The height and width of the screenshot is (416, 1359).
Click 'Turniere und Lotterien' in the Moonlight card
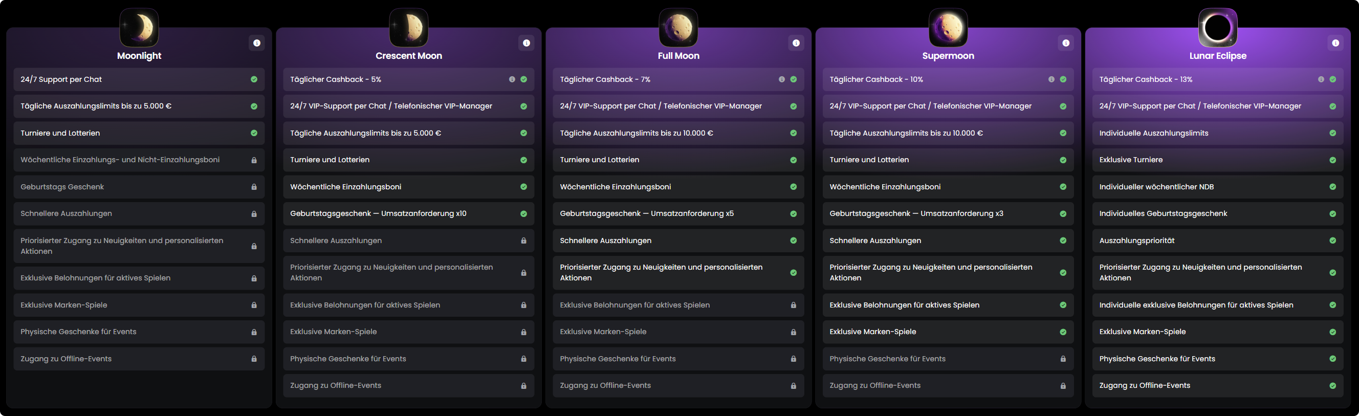tap(60, 134)
